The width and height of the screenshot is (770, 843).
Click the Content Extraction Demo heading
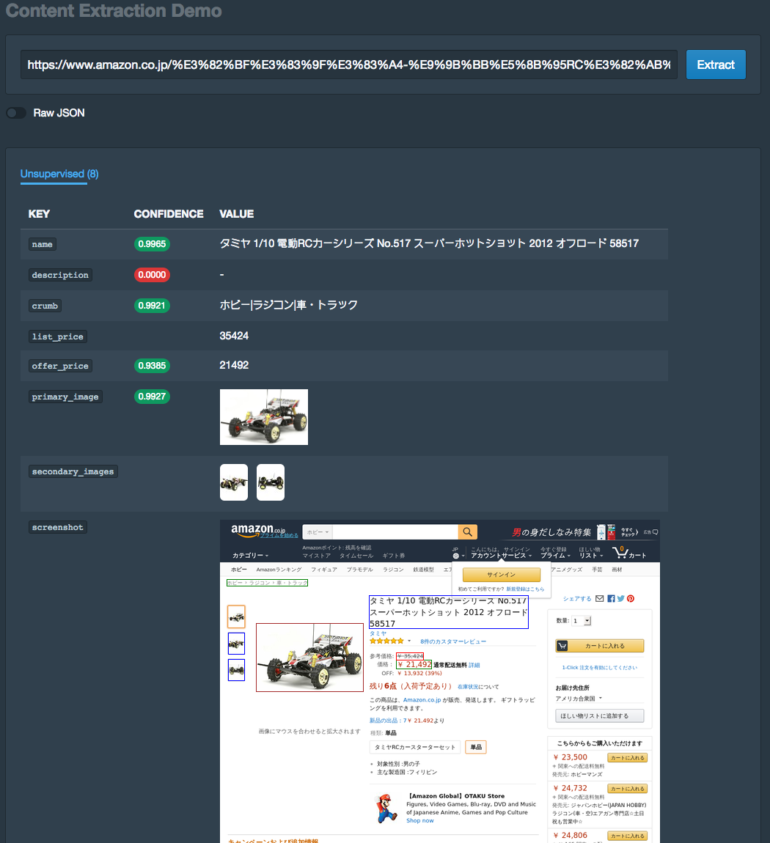tap(114, 11)
